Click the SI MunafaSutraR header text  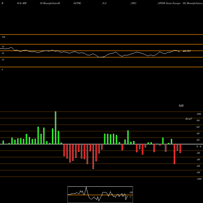[x=50, y=3]
